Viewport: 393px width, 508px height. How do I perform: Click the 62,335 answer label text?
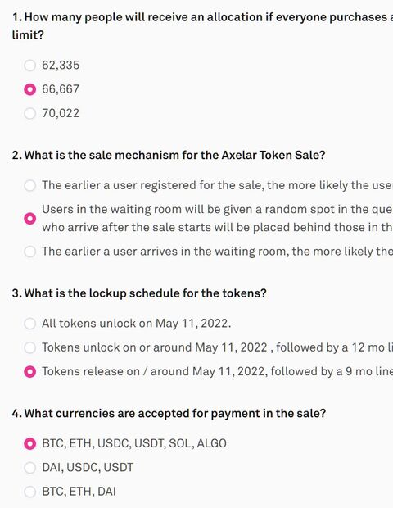61,65
